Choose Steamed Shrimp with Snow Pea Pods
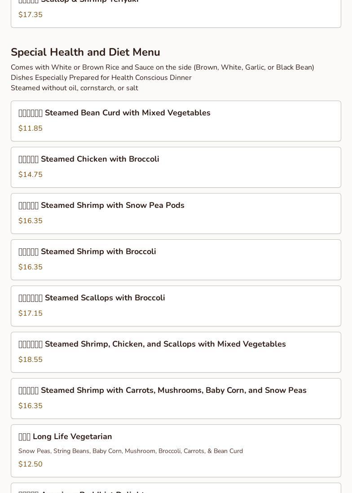352x493 pixels. pyautogui.click(x=176, y=213)
